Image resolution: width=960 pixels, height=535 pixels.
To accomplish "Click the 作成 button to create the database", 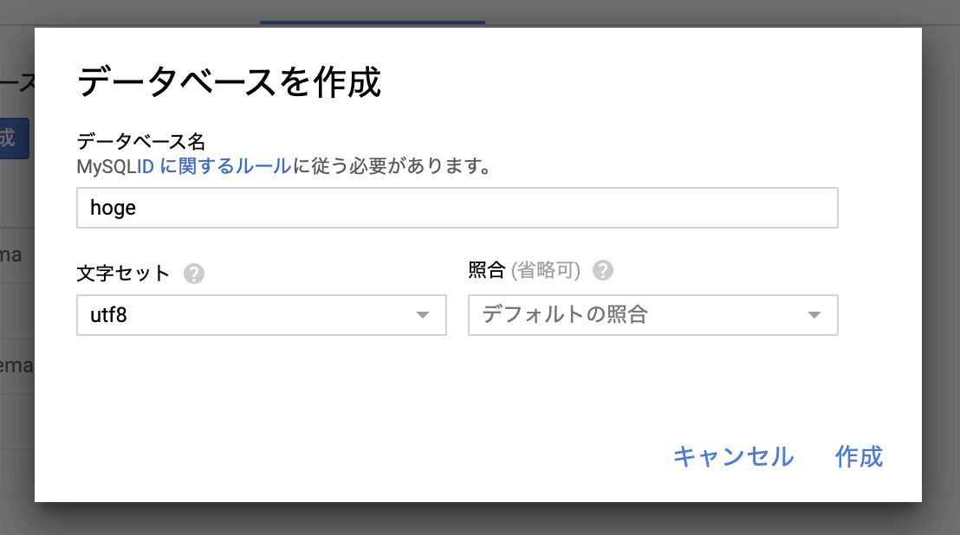I will (858, 457).
